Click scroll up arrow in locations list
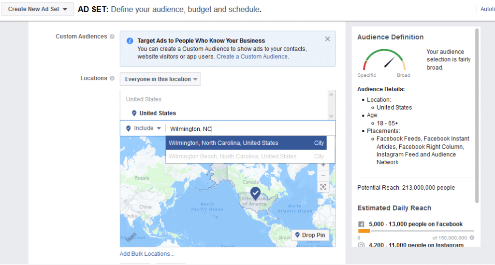The width and height of the screenshot is (495, 265). pos(331,95)
